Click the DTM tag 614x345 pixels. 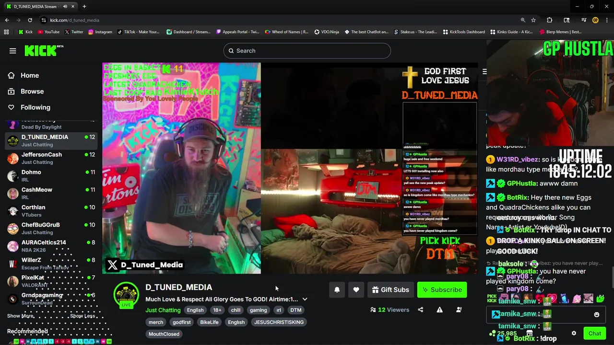click(296, 310)
